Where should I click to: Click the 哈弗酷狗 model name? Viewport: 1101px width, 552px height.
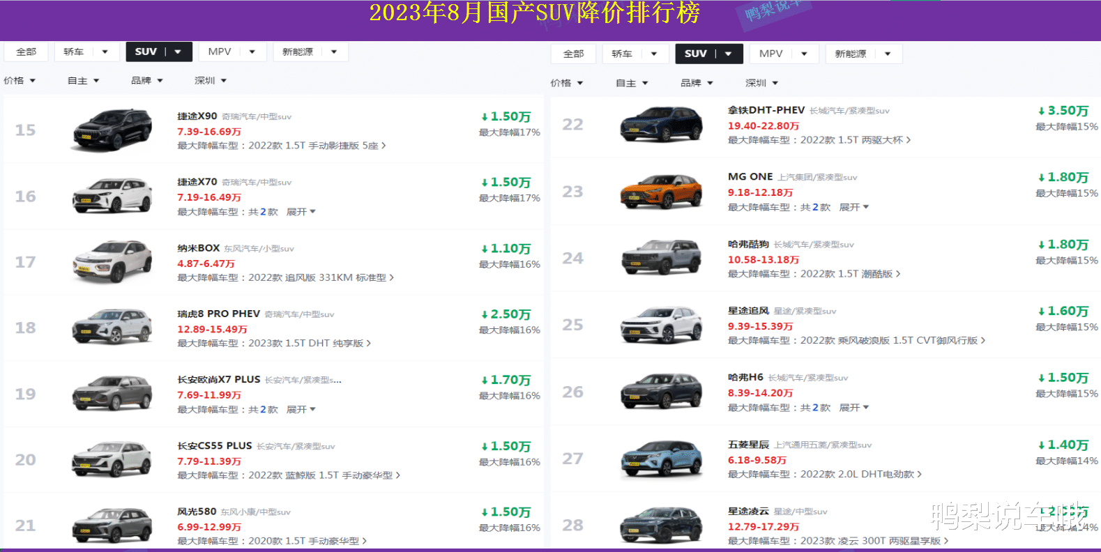pyautogui.click(x=748, y=244)
